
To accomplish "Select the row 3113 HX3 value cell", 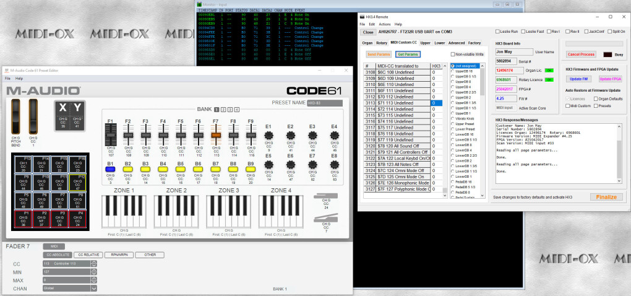I will tap(436, 103).
